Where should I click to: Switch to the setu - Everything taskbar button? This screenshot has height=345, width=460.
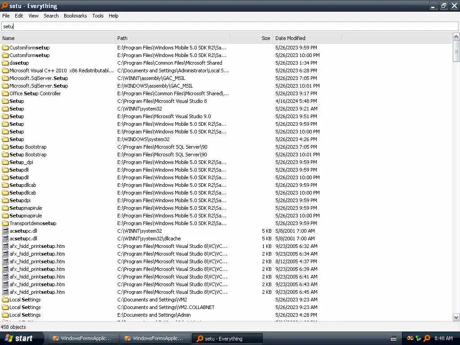(x=227, y=339)
